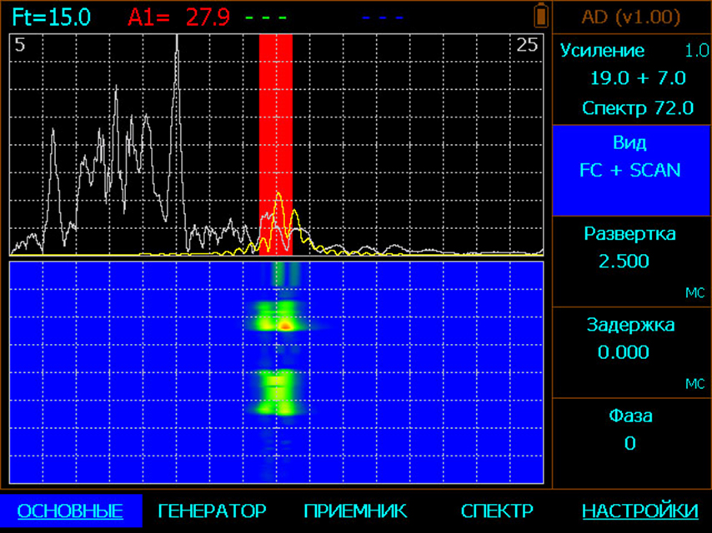This screenshot has height=533, width=712.
Task: Click the Спектр 72.0 value
Action: [638, 107]
